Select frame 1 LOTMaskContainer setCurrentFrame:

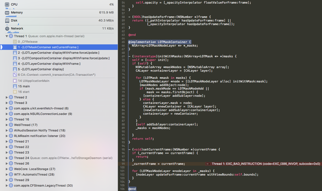[59, 47]
